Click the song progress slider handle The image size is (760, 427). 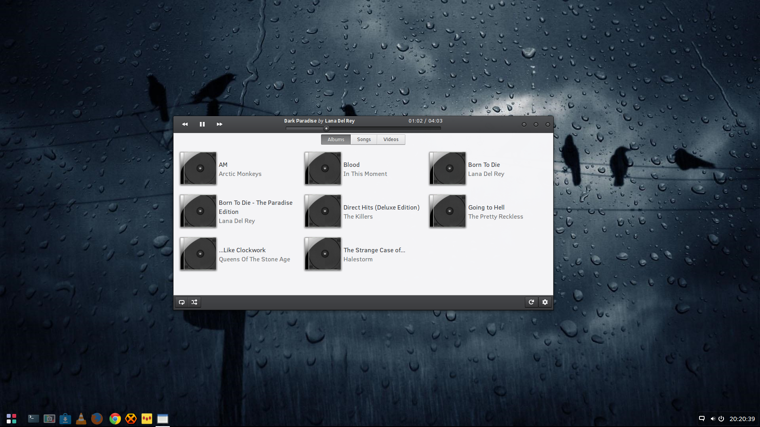(326, 128)
